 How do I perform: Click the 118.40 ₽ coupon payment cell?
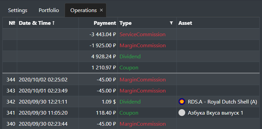[106, 113]
